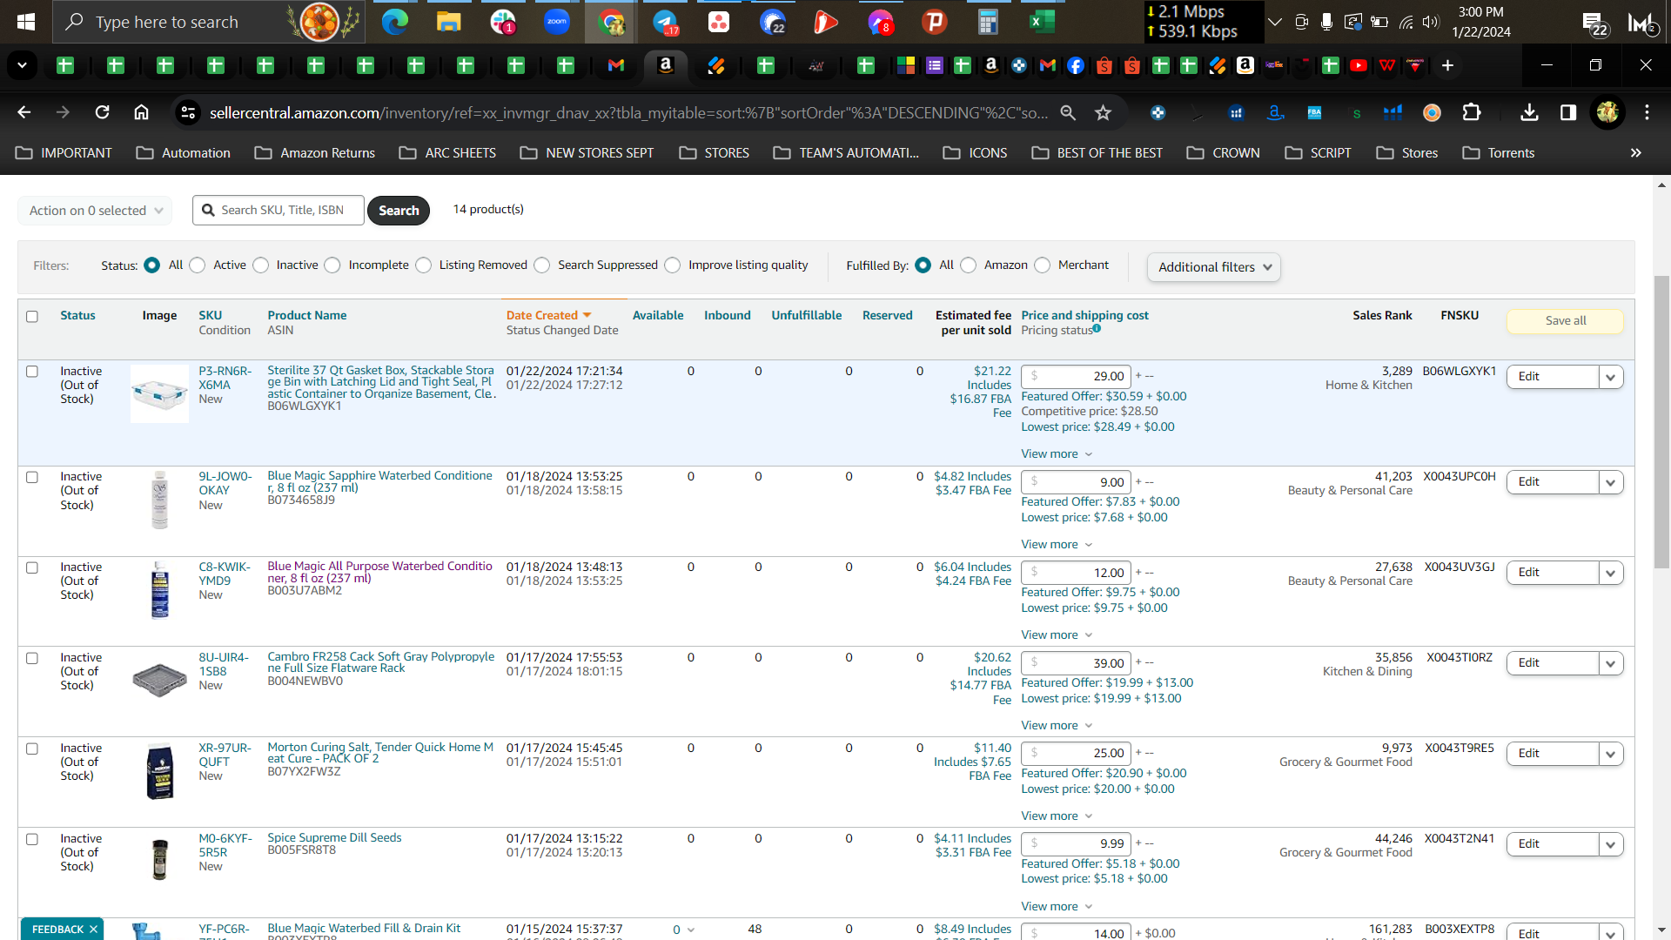This screenshot has height=940, width=1671.
Task: Open the Amazon Returns bookmarks folder
Action: coord(315,152)
